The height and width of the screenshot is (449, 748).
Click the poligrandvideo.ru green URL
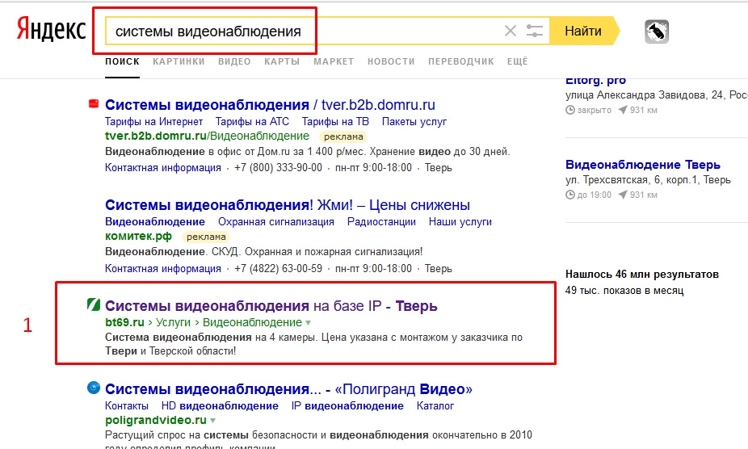156,421
